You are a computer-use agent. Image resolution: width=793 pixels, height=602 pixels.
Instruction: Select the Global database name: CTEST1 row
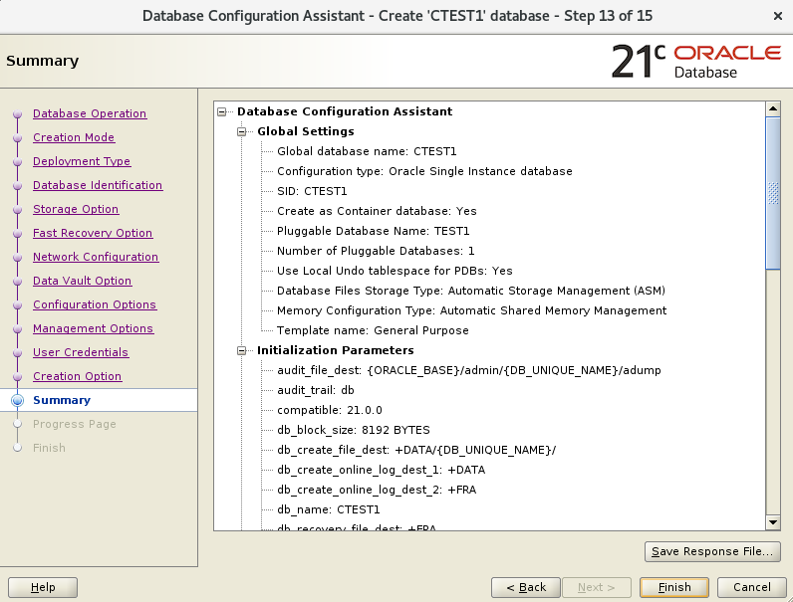click(367, 151)
